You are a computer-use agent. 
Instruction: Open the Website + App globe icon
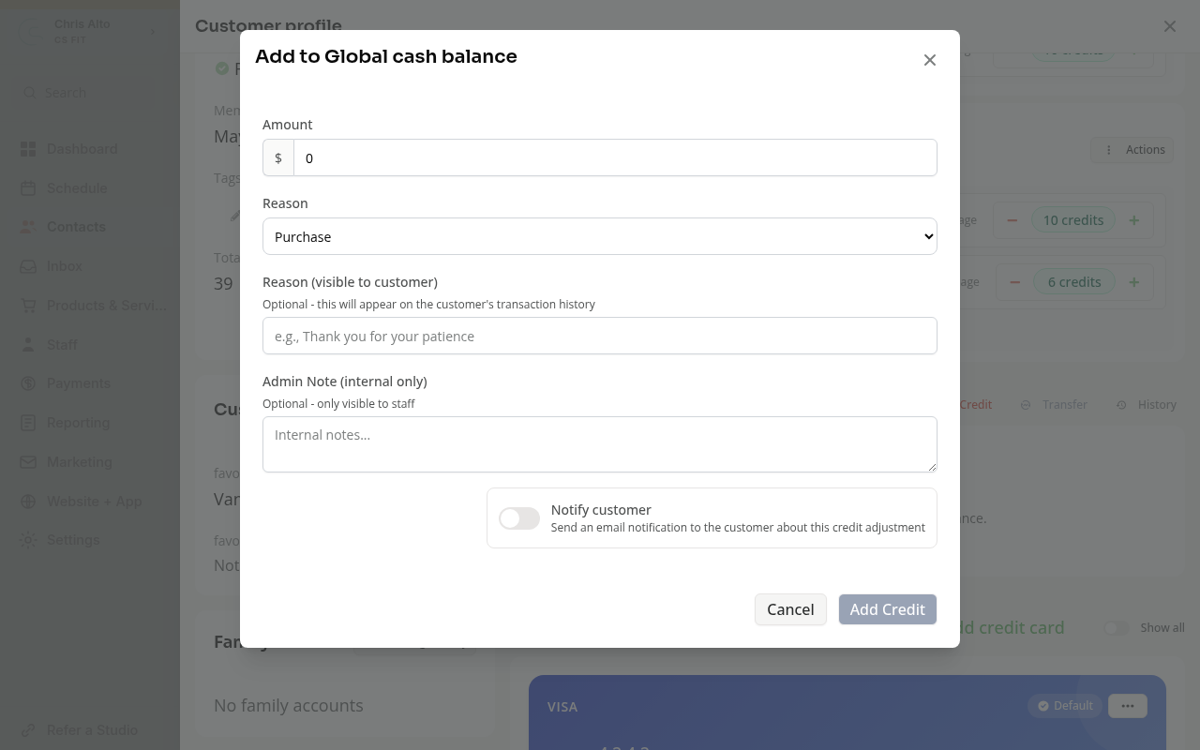[28, 502]
